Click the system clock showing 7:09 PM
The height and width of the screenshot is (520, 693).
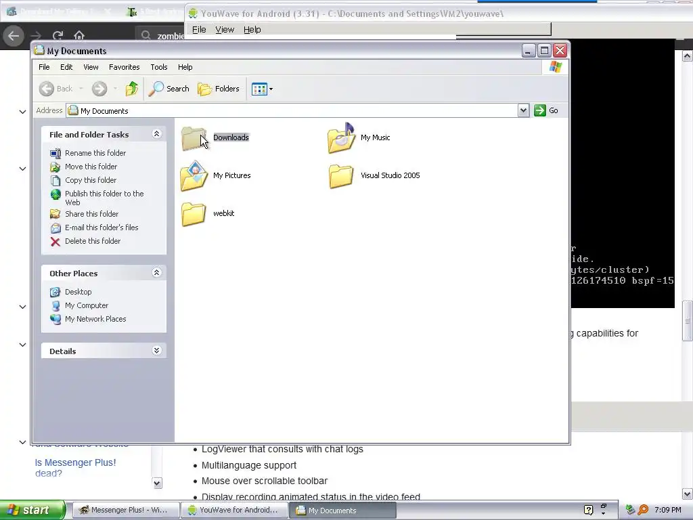(668, 511)
